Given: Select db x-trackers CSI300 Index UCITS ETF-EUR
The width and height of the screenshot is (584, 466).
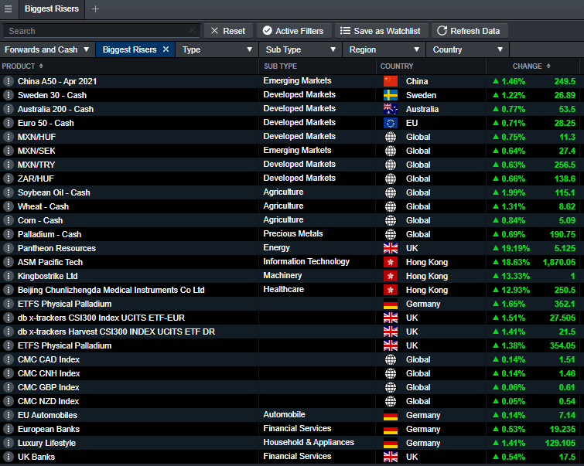Looking at the screenshot, I should [101, 318].
